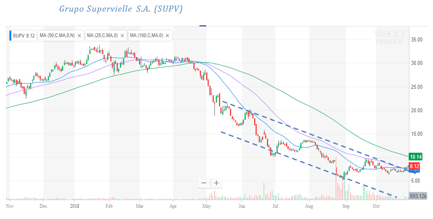The width and height of the screenshot is (433, 219).
Task: Click the 20.00 price axis label
Action: [417, 110]
